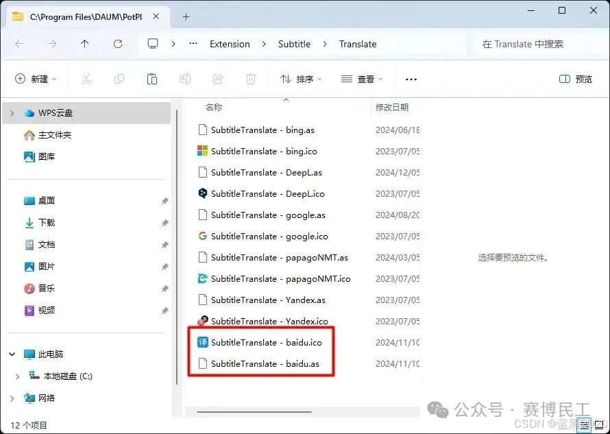Paste using the clipboard toolbar icon
The image size is (610, 434).
(x=152, y=78)
